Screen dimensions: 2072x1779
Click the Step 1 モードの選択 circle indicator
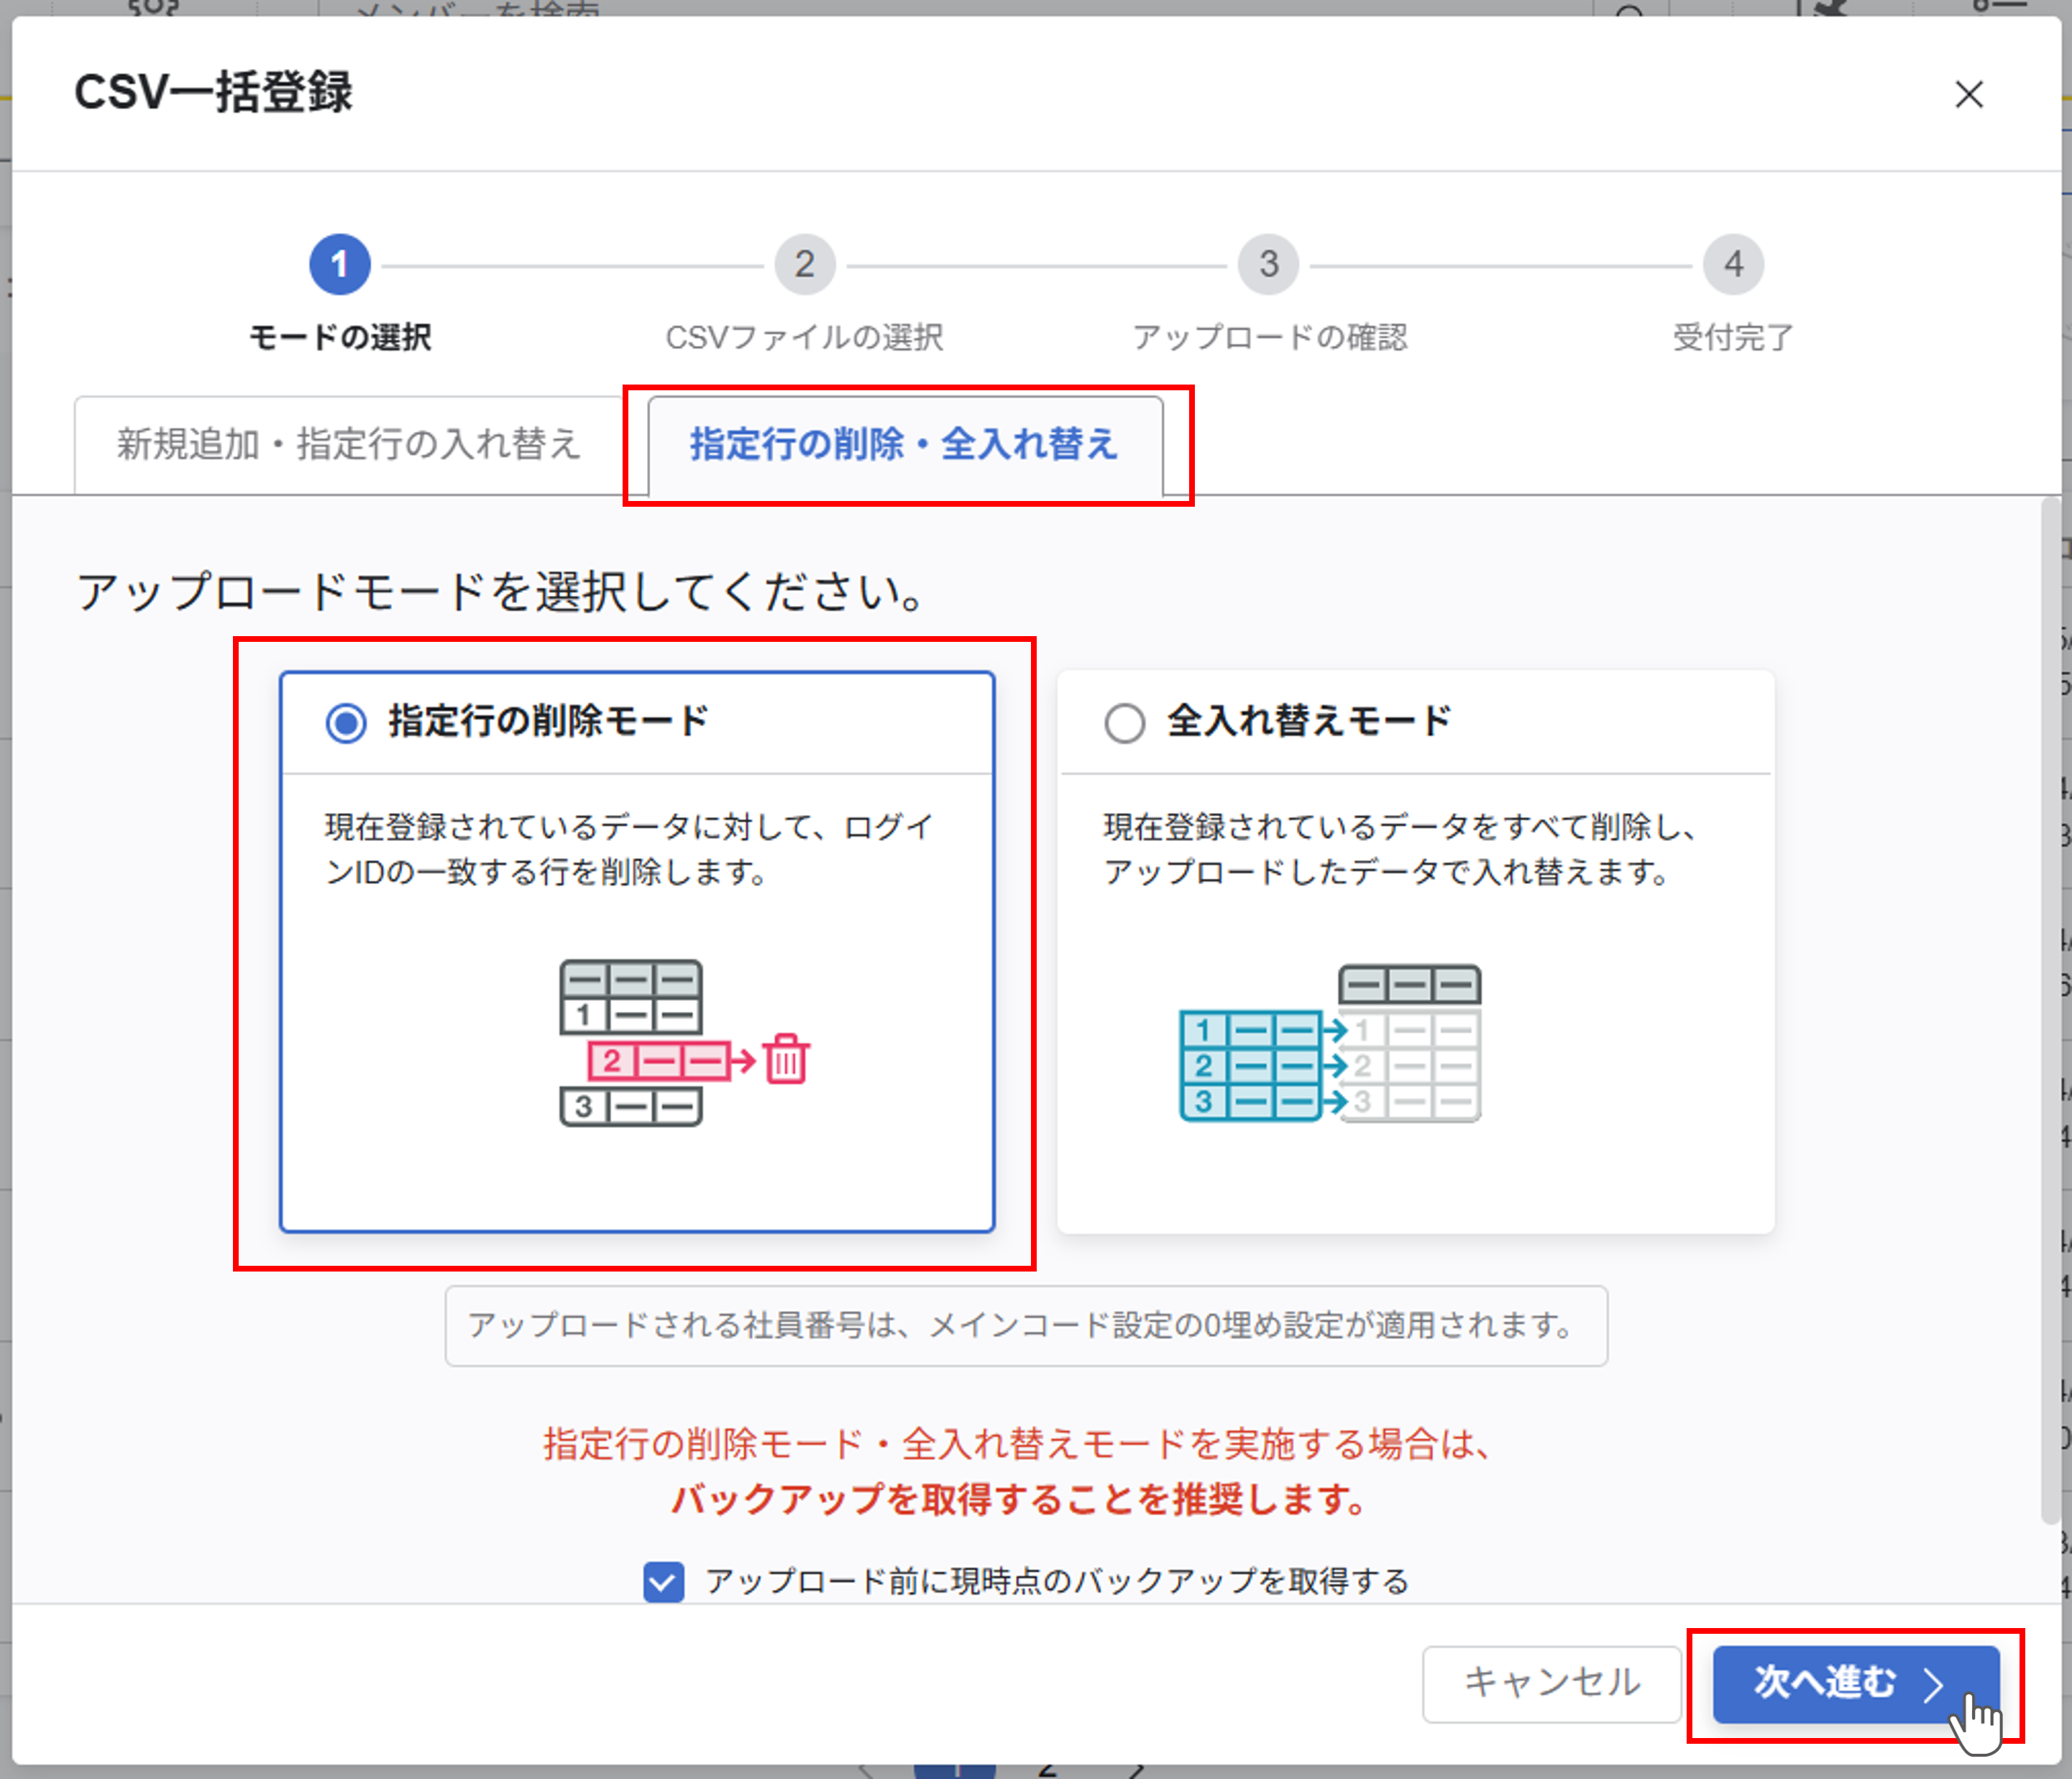point(340,264)
